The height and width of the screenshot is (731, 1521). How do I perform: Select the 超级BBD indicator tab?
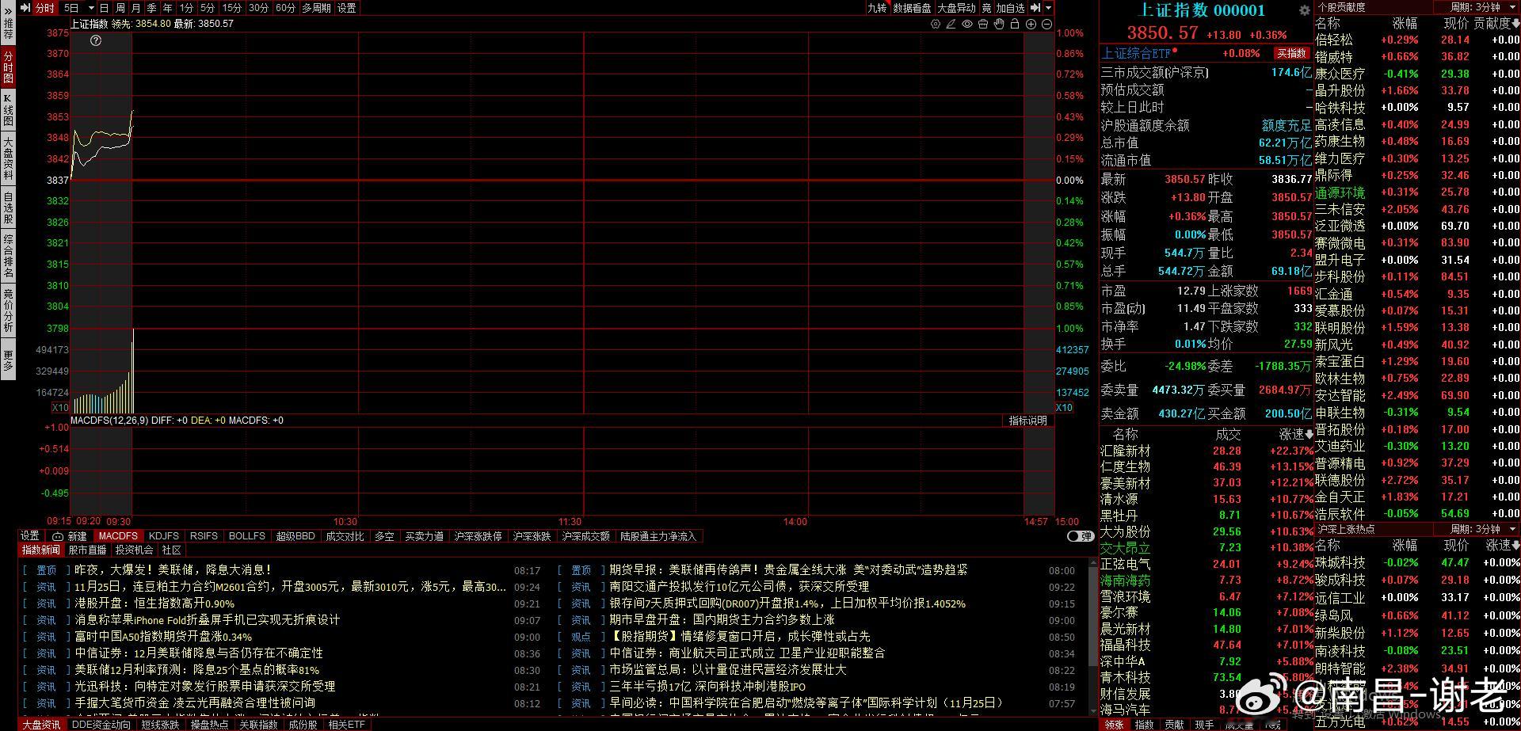(x=295, y=536)
